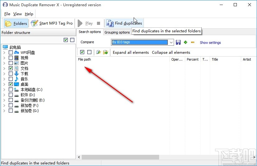Sort by Oper... column header
This screenshot has width=257, height=166.
177,59
